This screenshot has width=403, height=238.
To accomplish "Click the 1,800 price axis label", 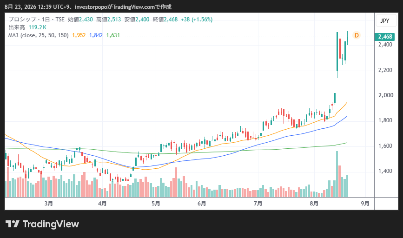I will click(385, 120).
